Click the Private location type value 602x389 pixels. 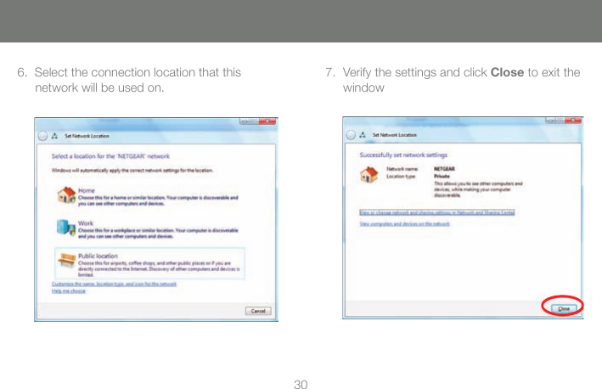coord(442,176)
